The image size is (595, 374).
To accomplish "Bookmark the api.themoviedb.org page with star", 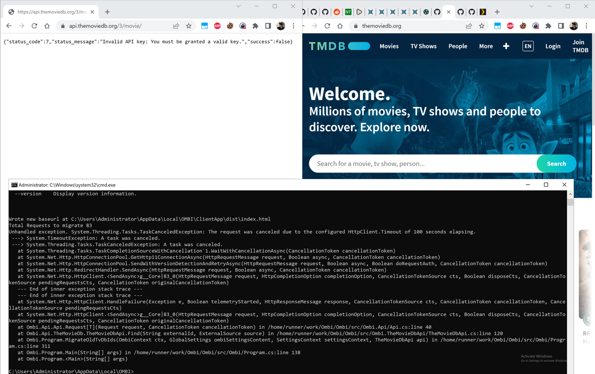I will click(189, 26).
